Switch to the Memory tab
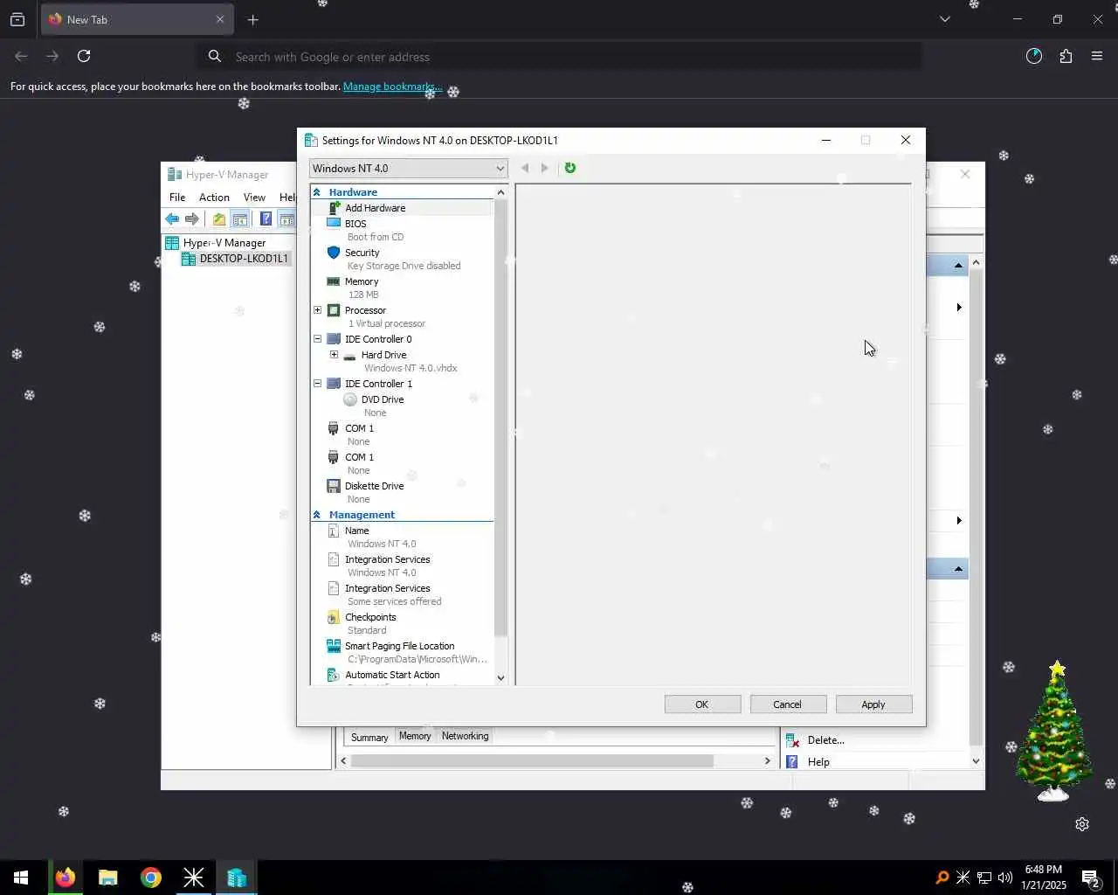This screenshot has width=1118, height=895. coord(415,736)
